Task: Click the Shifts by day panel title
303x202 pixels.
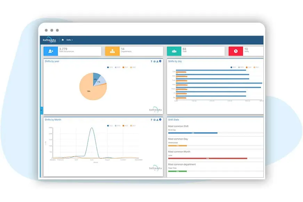Action: (x=175, y=61)
